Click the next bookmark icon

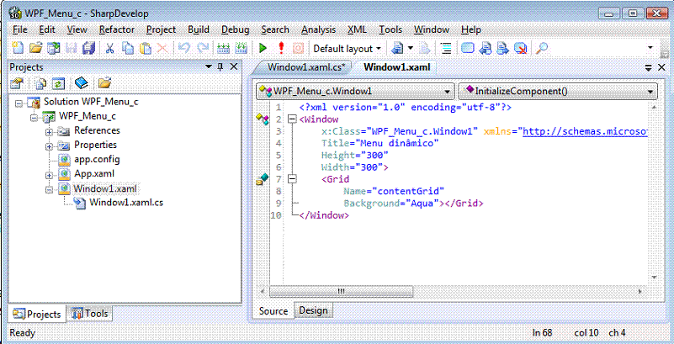503,48
